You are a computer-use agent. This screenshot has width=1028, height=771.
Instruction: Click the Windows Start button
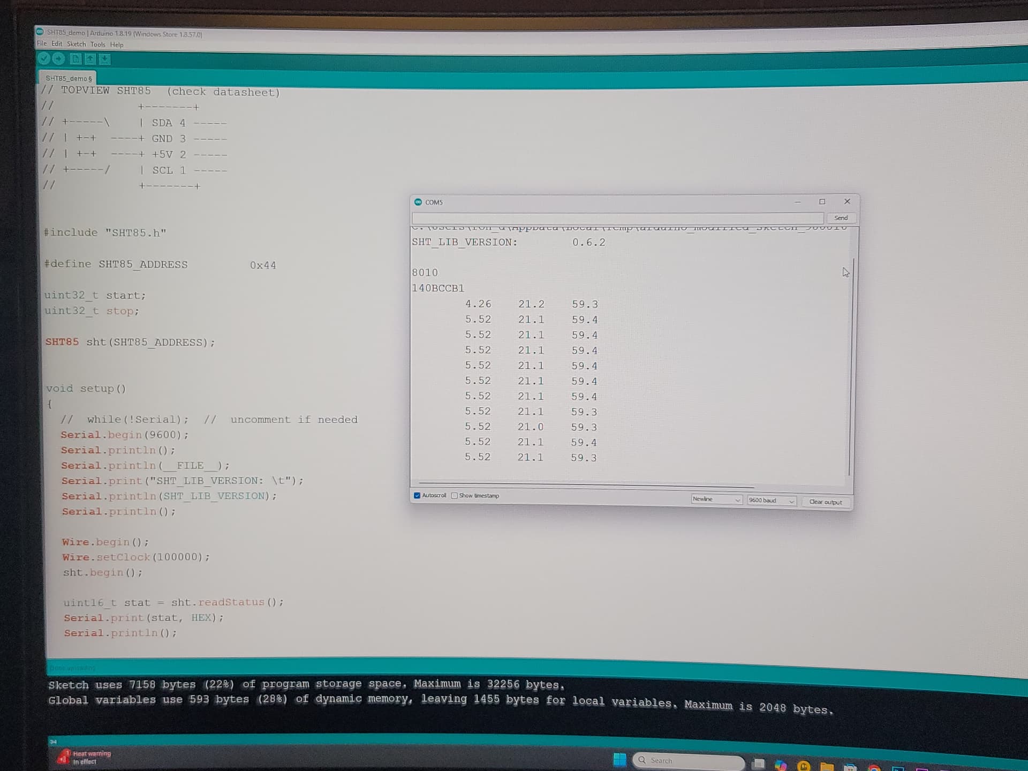coord(619,759)
